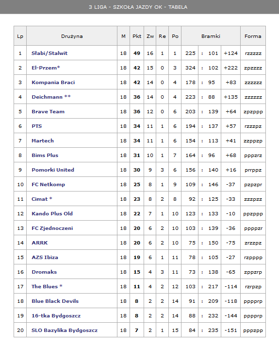This screenshot has width=279, height=349.
Task: Select The Blues team link
Action: 45,286
